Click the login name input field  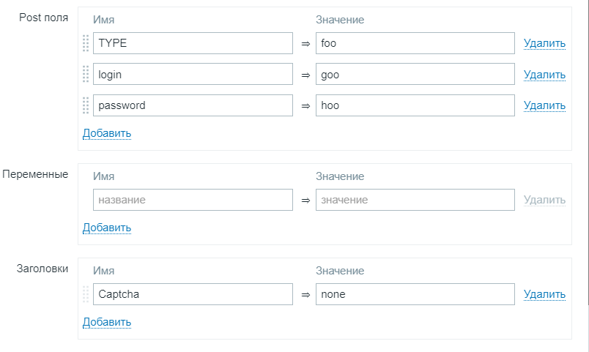click(193, 74)
